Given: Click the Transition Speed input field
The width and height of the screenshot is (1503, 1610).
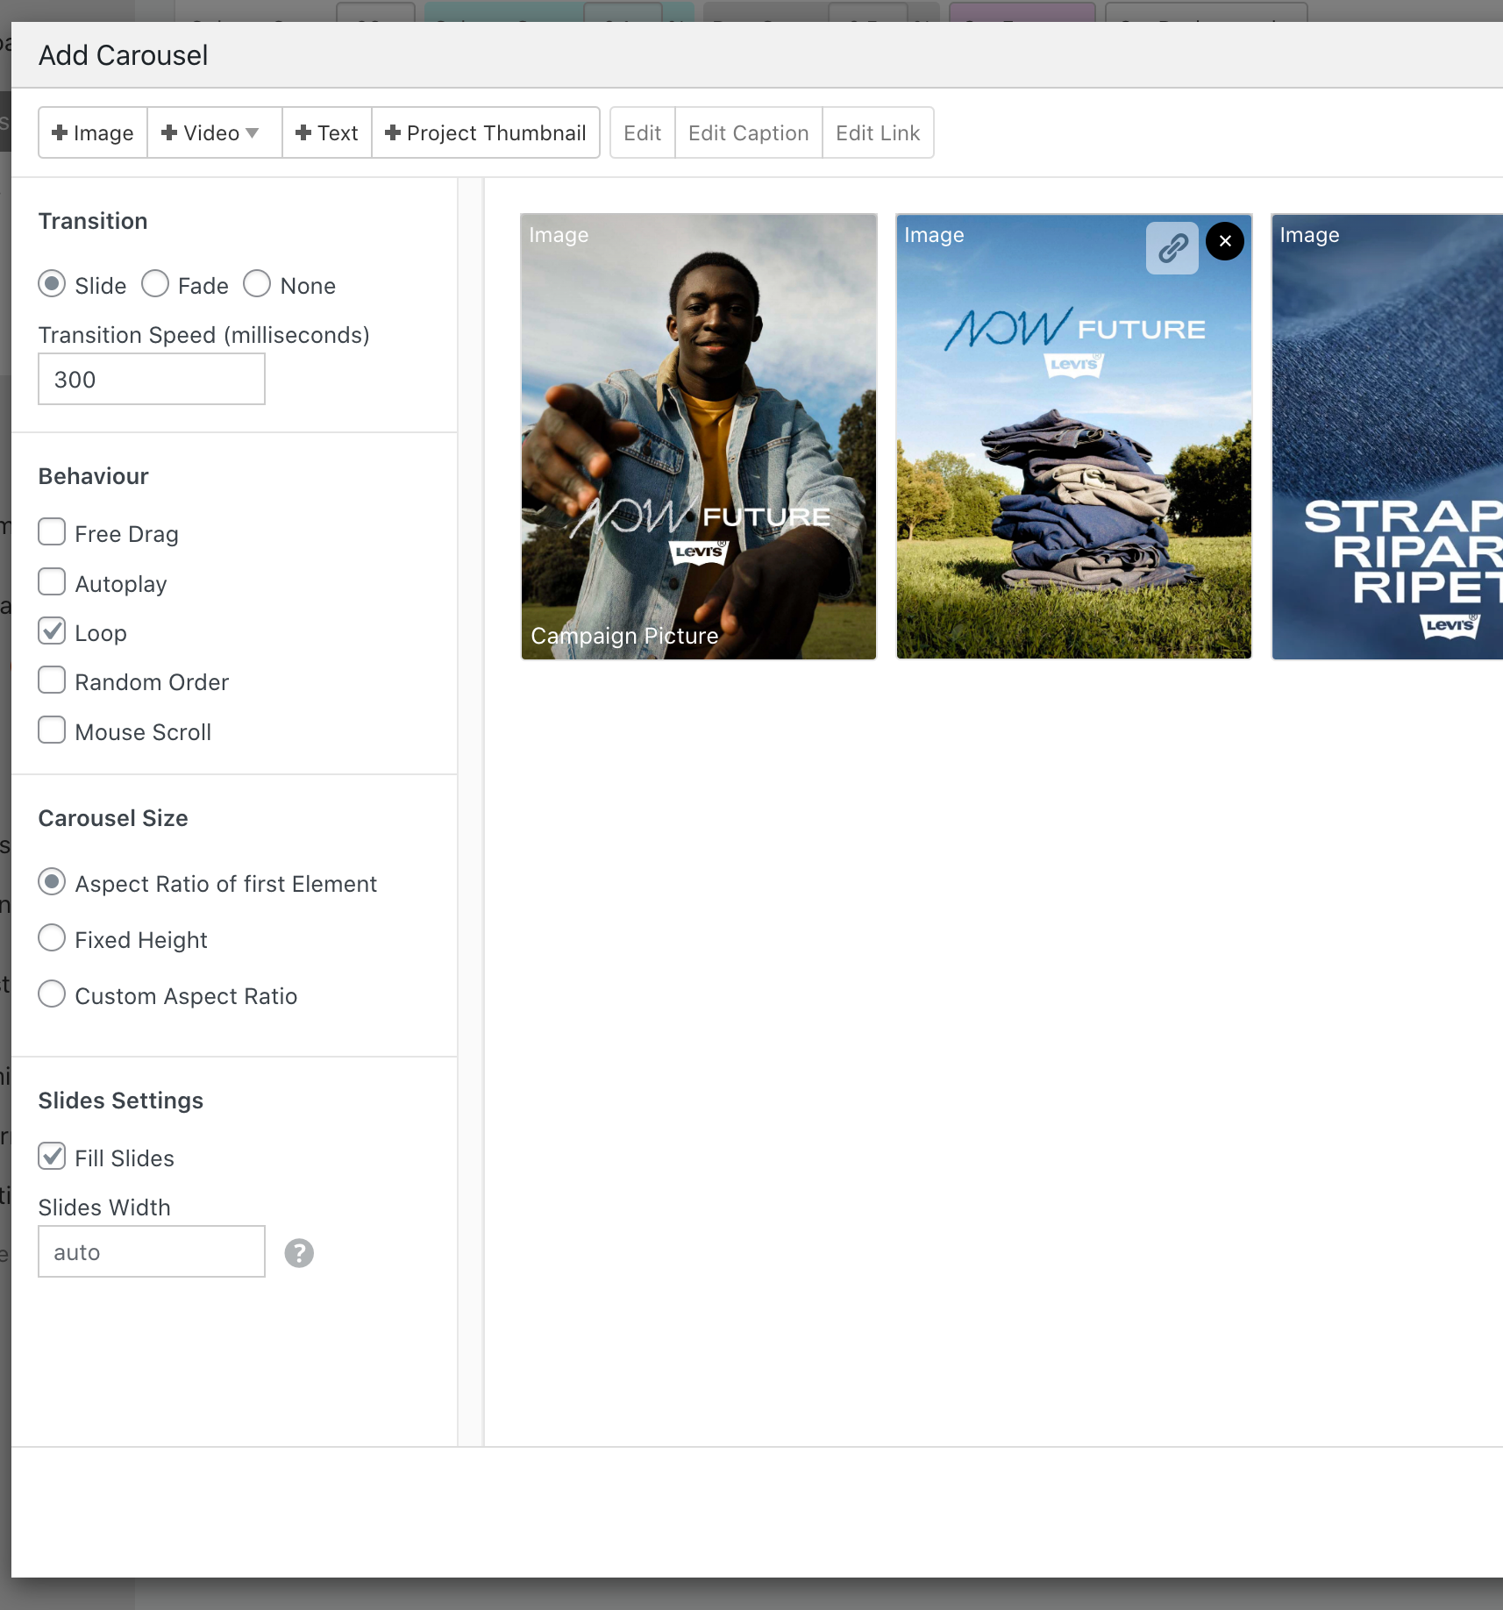Looking at the screenshot, I should coord(152,380).
